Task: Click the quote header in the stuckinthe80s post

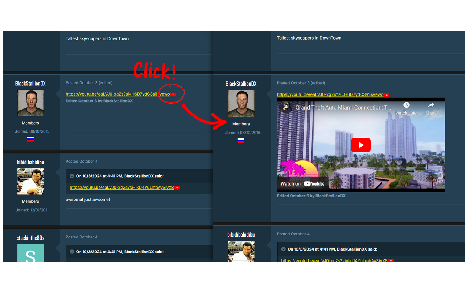Action: (139, 252)
